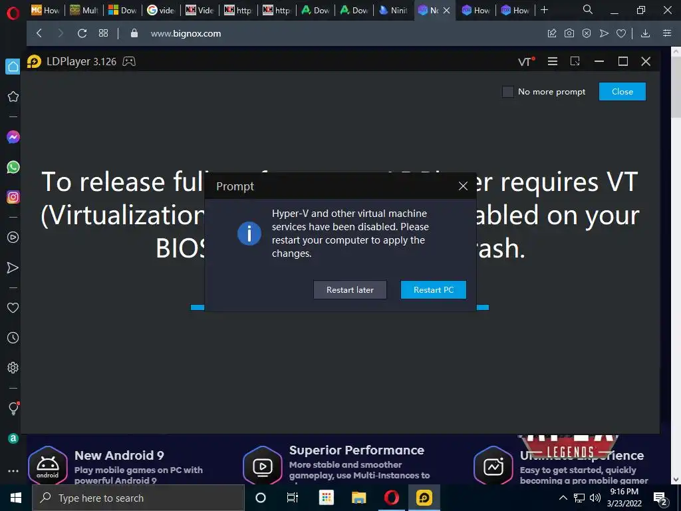Open downloads from the toolbar
681x511 pixels.
coord(645,33)
